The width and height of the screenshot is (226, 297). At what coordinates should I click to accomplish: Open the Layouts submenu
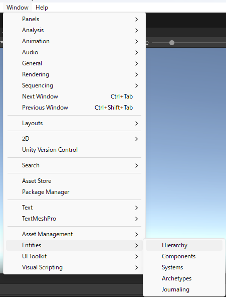click(74, 123)
